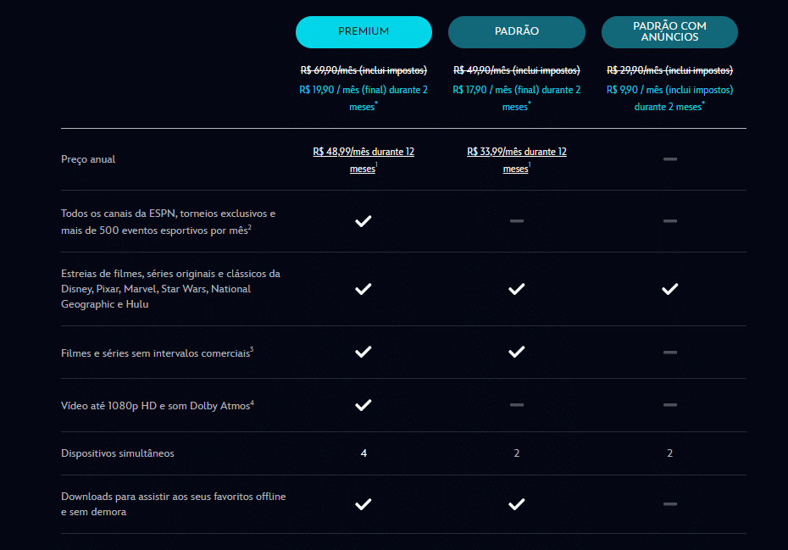Click Premium checkmark for no commercial breaks
The image size is (788, 550).
pyautogui.click(x=363, y=352)
